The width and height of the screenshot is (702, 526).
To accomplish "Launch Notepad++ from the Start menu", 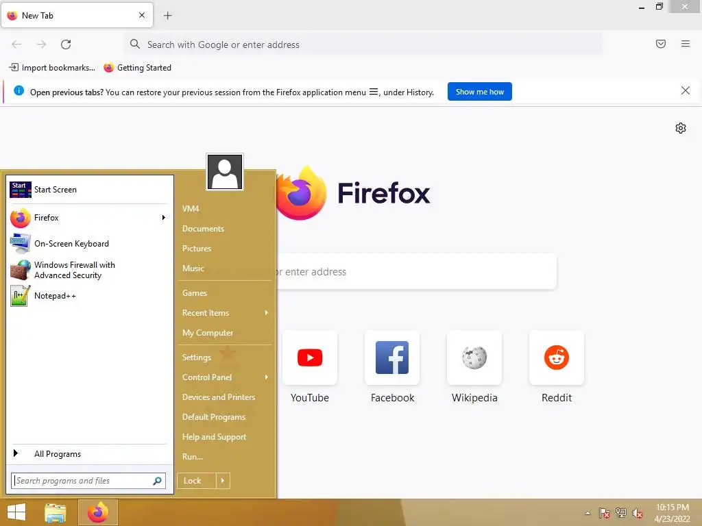I will point(88,296).
